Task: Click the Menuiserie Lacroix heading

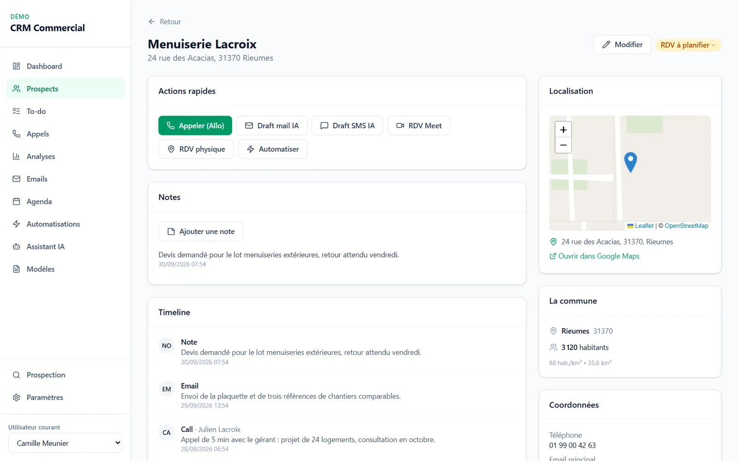Action: pyautogui.click(x=202, y=44)
